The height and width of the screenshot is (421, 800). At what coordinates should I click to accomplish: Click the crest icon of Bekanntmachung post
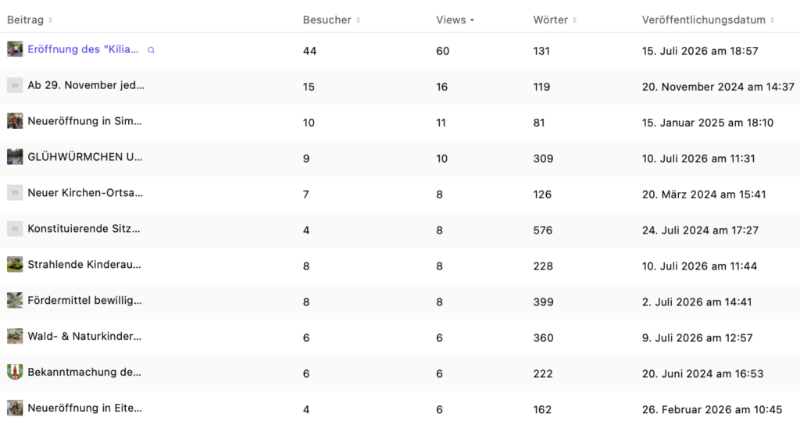15,372
